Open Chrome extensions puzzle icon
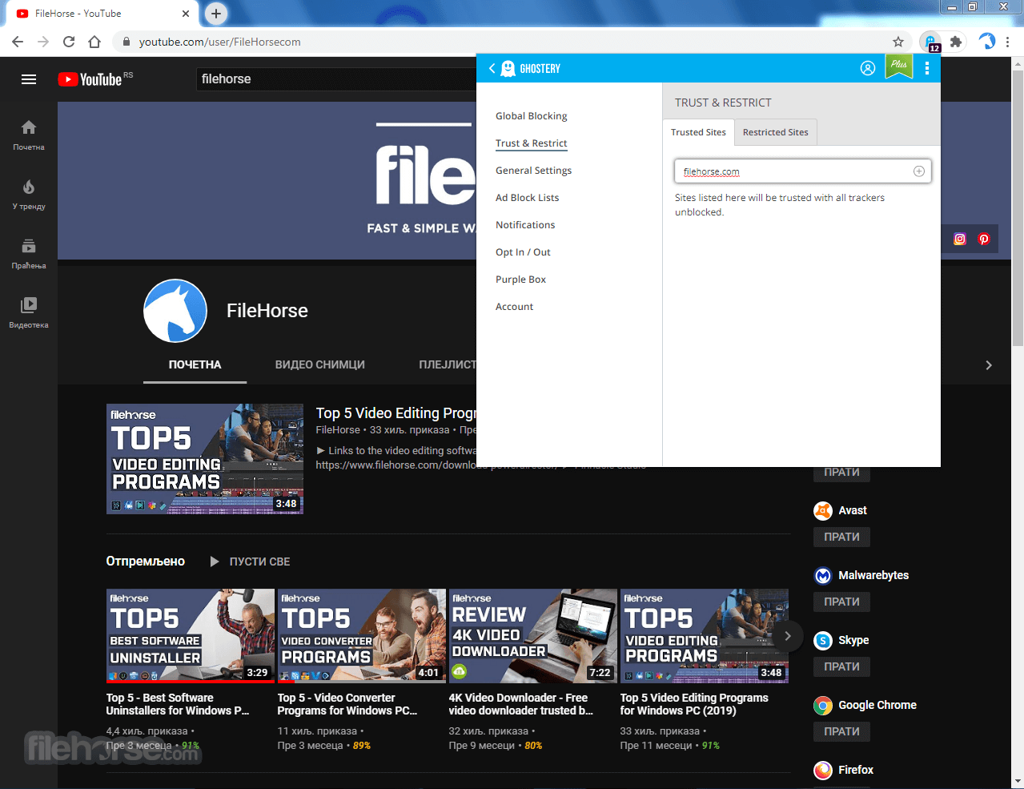Image resolution: width=1024 pixels, height=789 pixels. [955, 42]
